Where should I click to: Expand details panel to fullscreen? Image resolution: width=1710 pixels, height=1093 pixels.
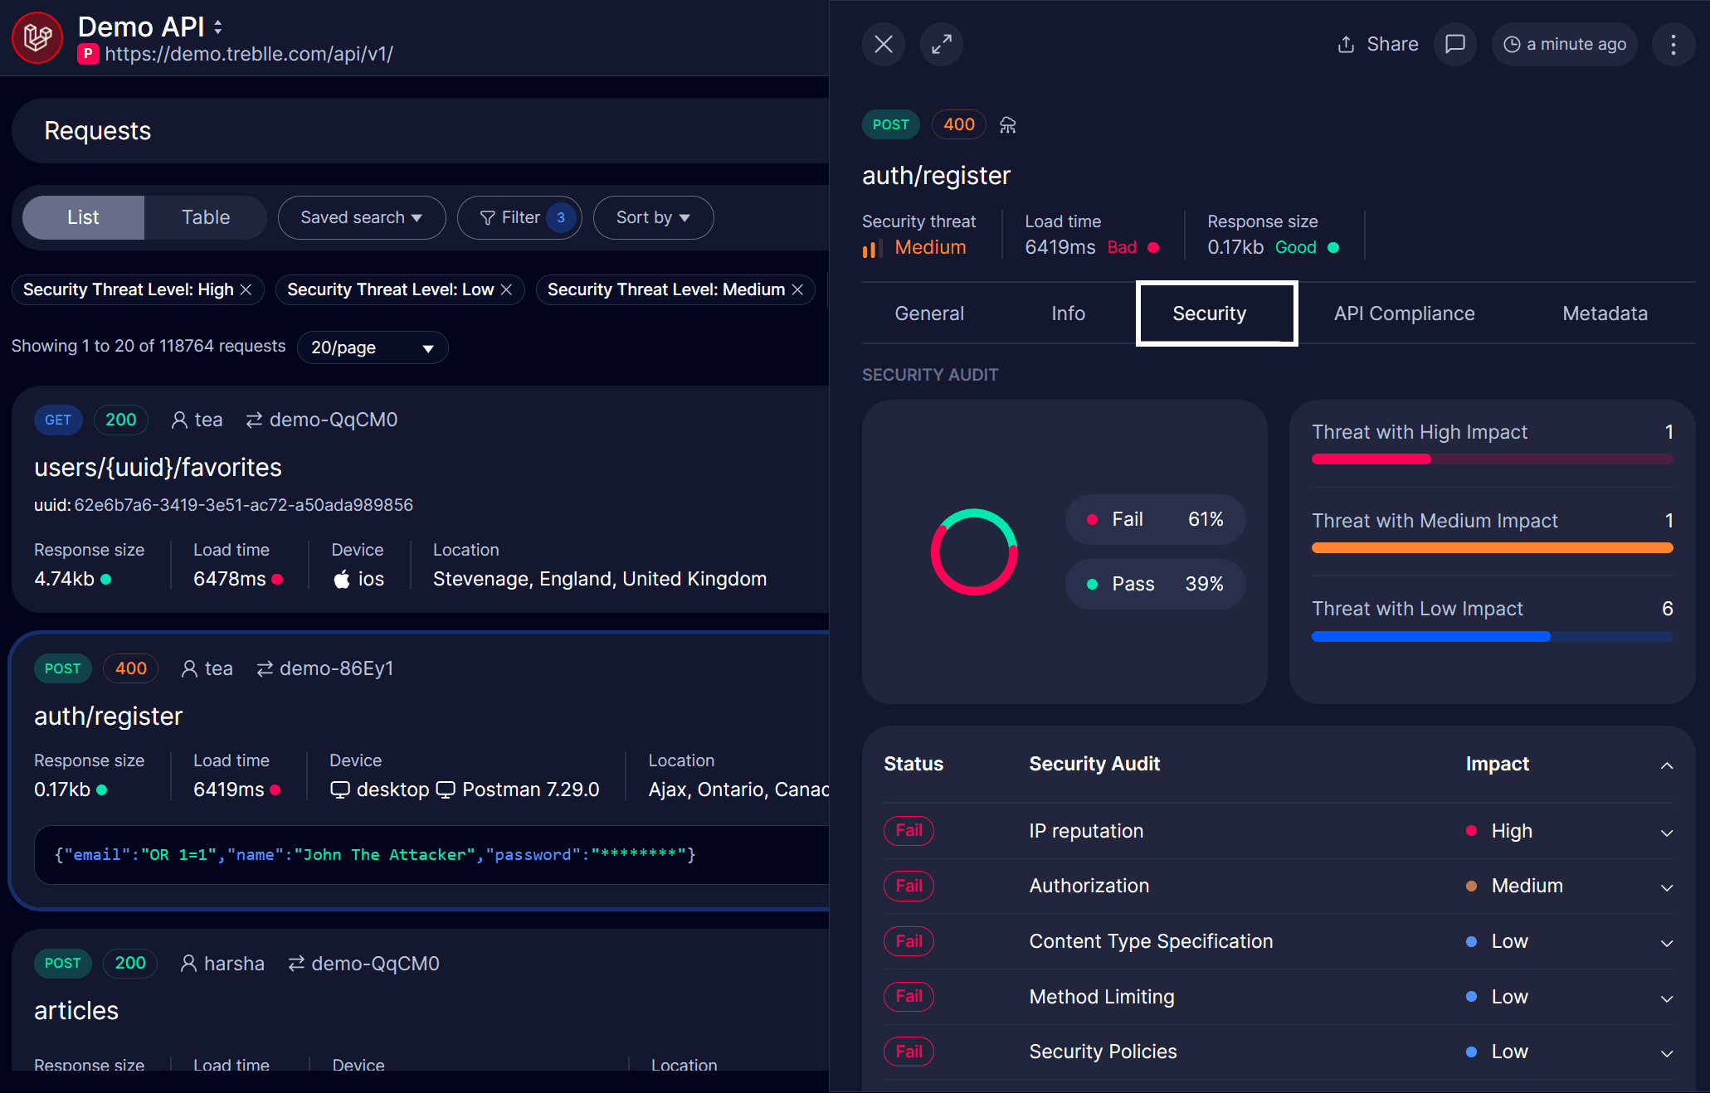pyautogui.click(x=941, y=44)
